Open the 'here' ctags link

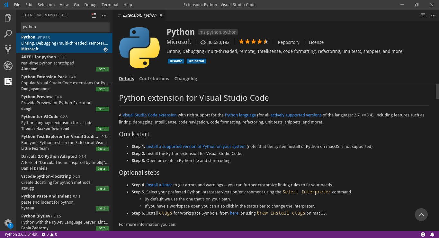(x=234, y=213)
